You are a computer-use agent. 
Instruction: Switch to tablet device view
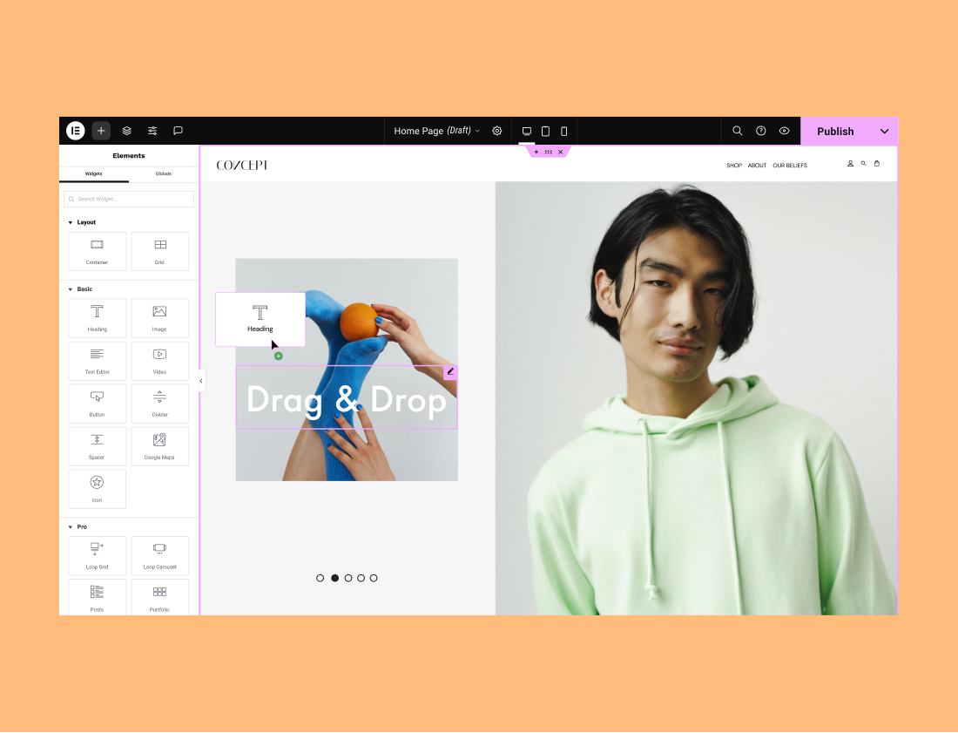pos(545,131)
